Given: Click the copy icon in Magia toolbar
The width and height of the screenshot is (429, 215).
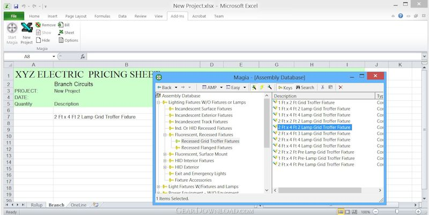Looking at the screenshot, I should click(330, 87).
